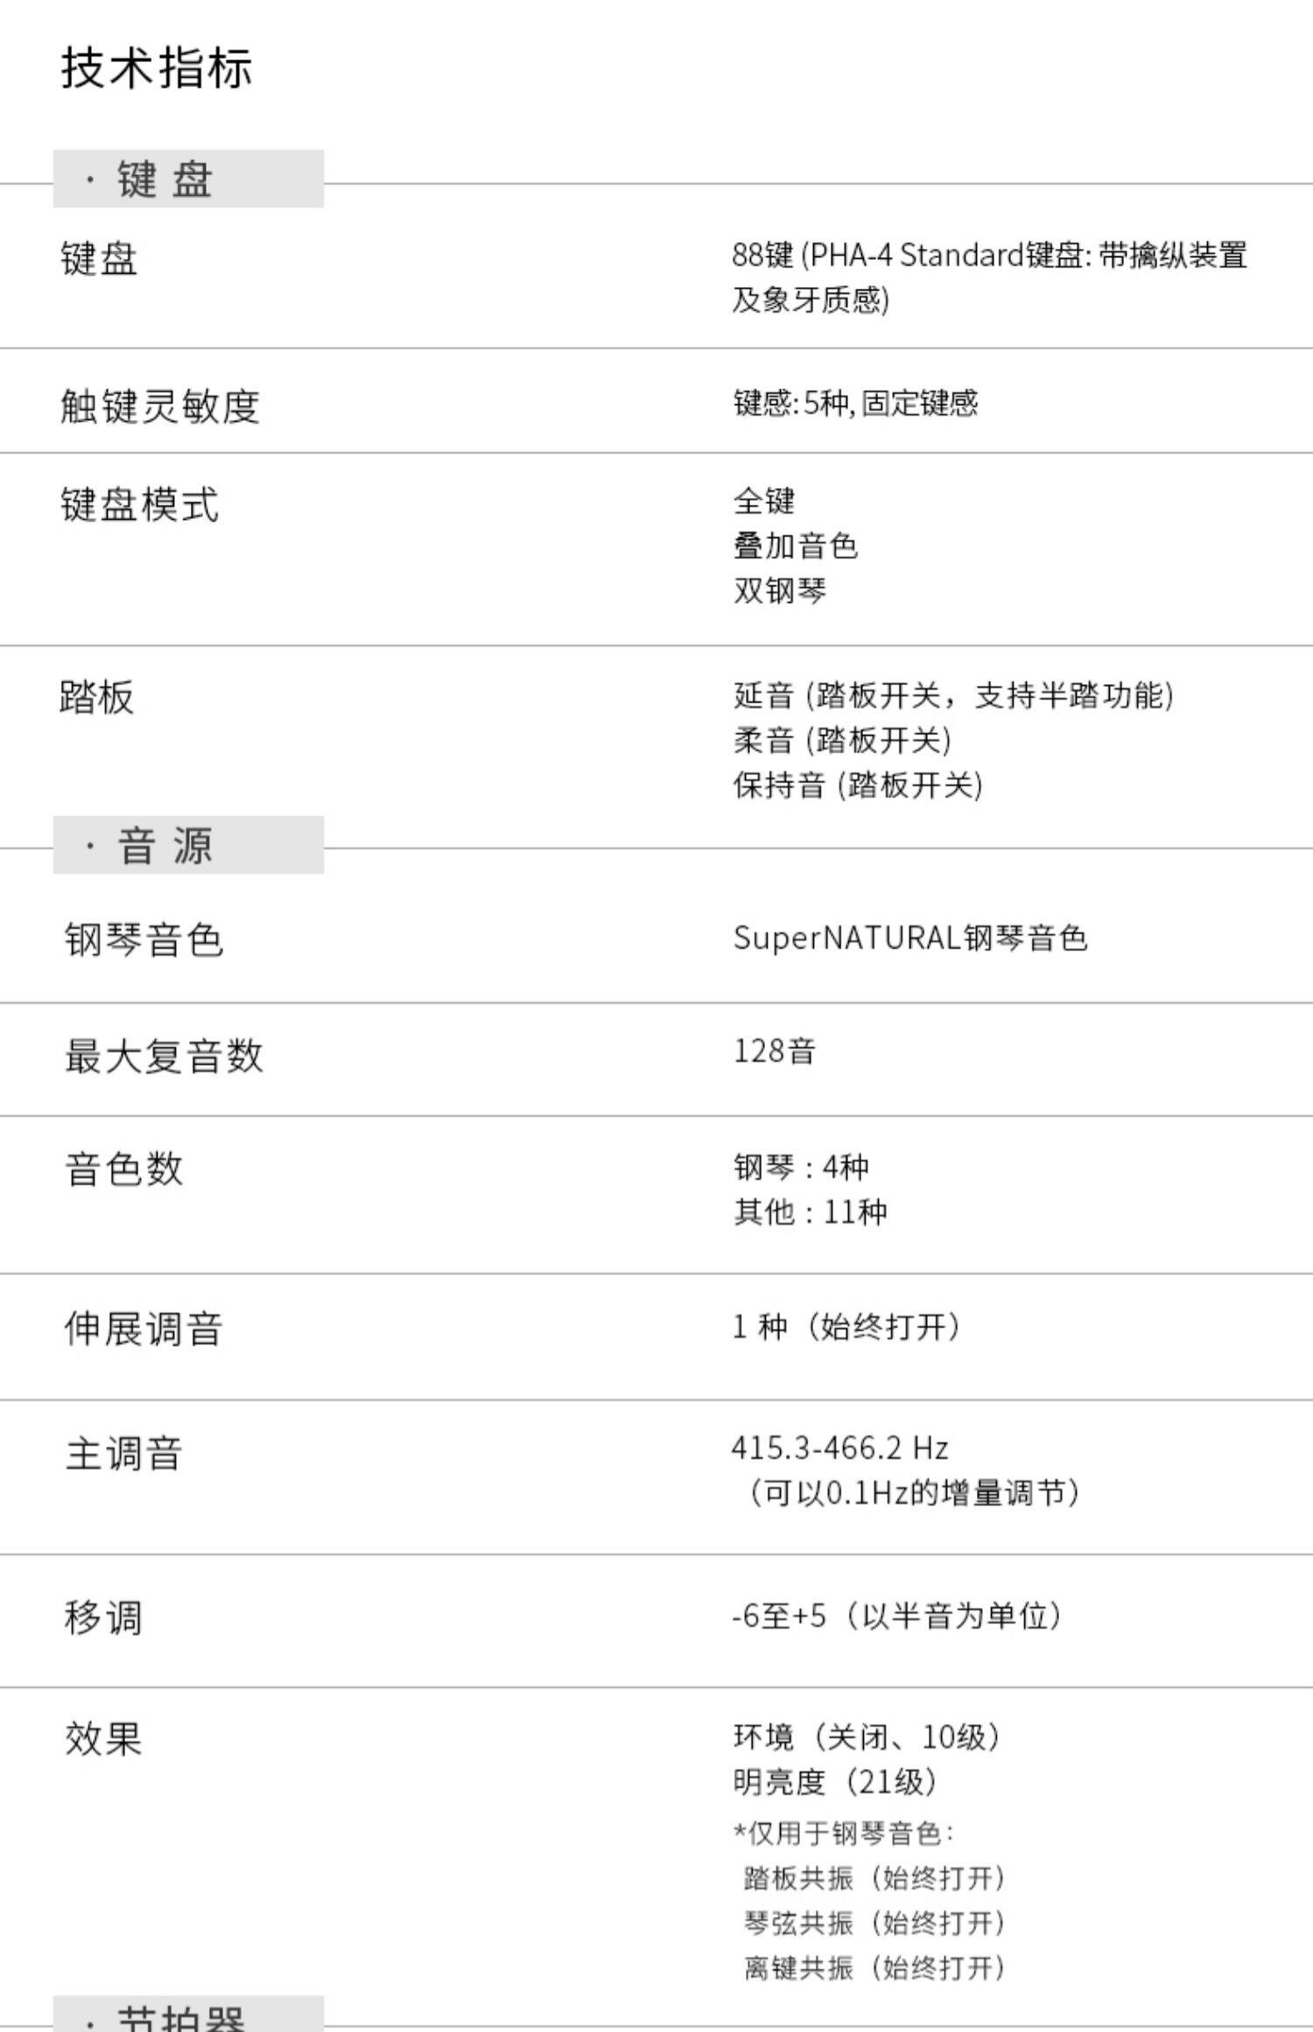Click the 415.3-466.2 Hz tuning value

[839, 1448]
